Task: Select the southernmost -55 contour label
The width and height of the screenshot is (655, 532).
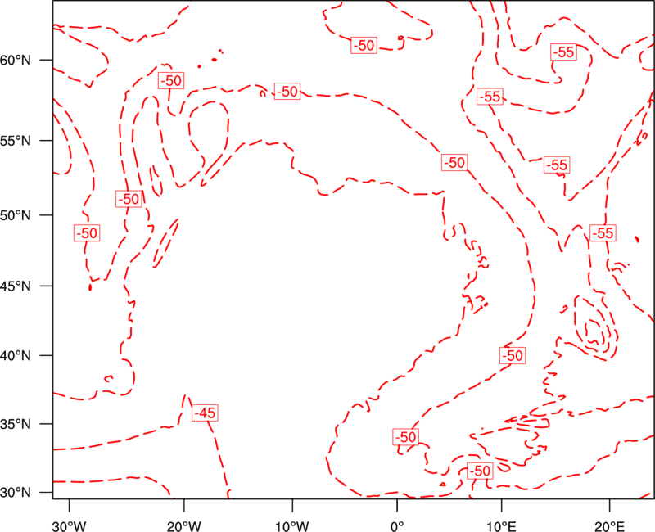Action: point(603,233)
